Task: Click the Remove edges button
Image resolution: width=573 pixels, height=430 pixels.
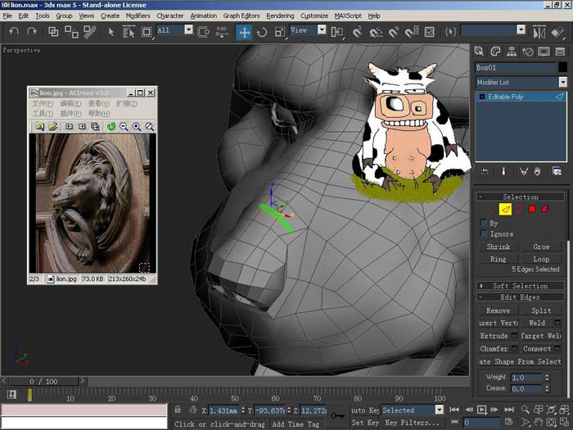Action: [498, 310]
